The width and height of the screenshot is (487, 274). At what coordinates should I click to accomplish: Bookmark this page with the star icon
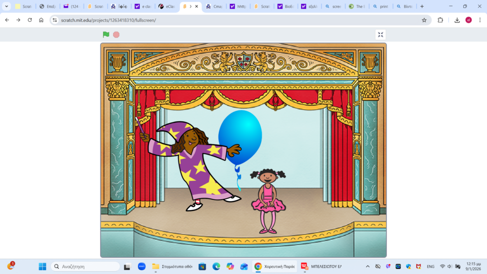coord(424,20)
